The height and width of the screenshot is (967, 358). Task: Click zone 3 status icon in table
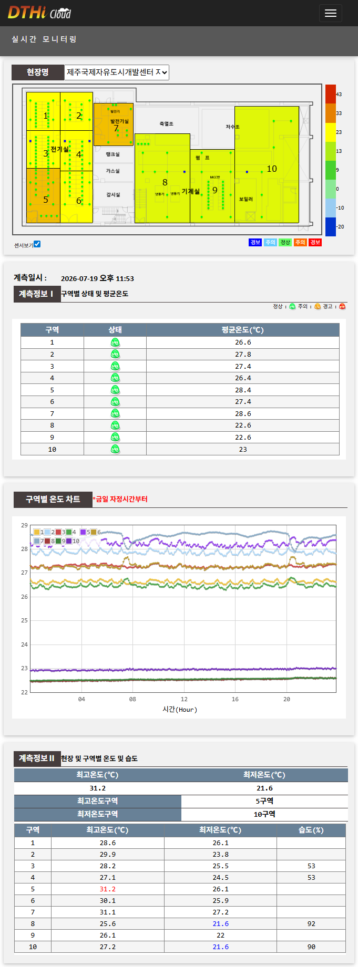[x=115, y=366]
